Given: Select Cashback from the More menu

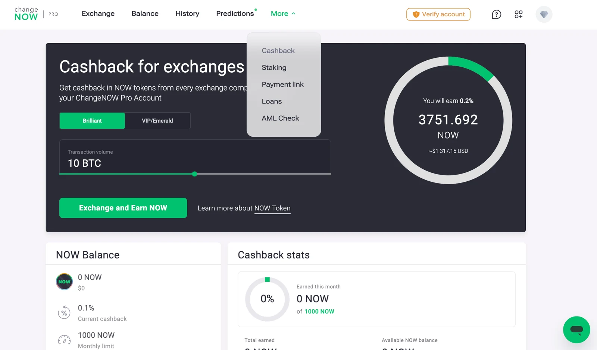Looking at the screenshot, I should click(x=278, y=51).
